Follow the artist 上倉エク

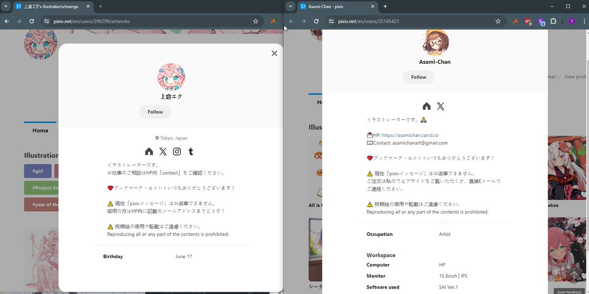pyautogui.click(x=155, y=112)
